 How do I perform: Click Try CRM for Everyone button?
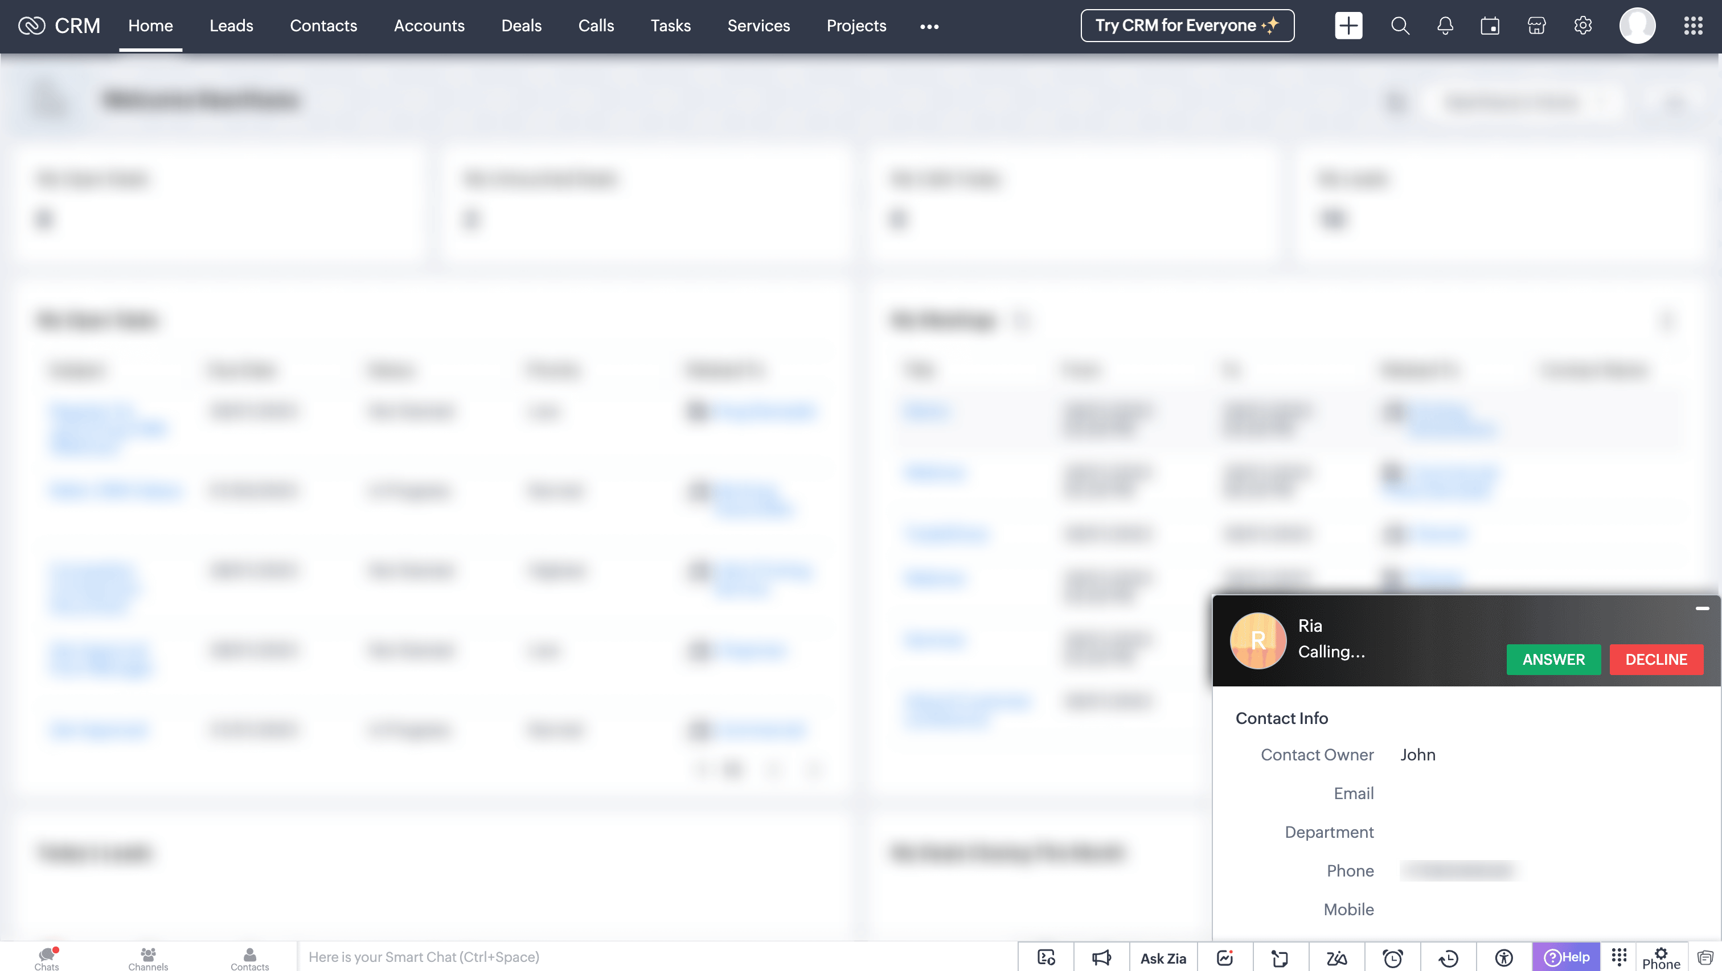click(x=1187, y=26)
